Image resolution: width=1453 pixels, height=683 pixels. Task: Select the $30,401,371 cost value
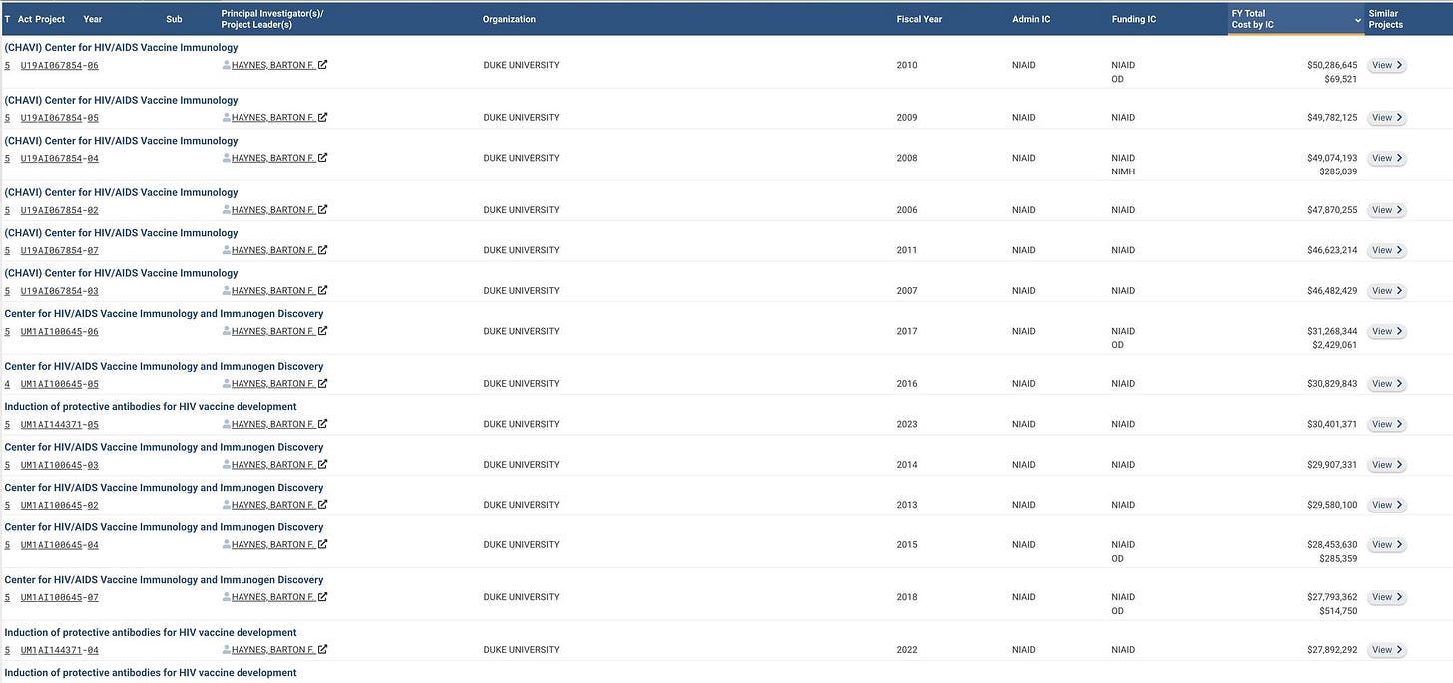pyautogui.click(x=1332, y=424)
